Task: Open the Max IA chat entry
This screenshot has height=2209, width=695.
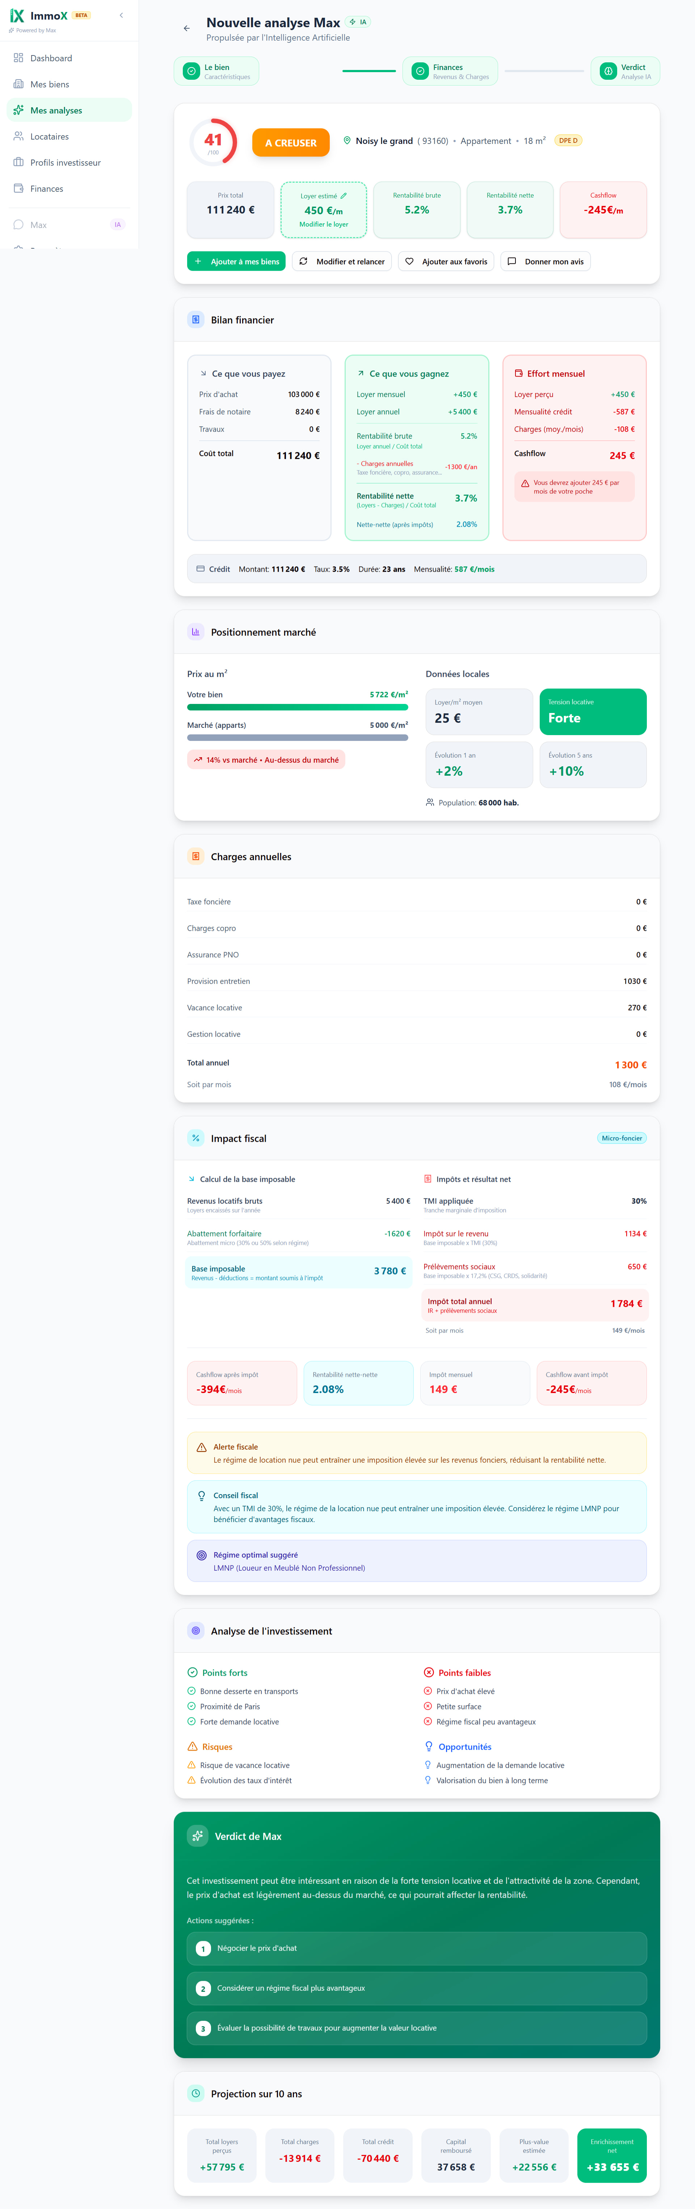Action: pos(38,225)
